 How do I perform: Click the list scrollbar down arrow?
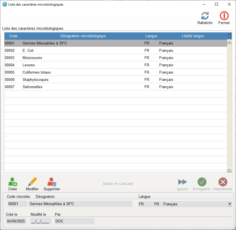point(229,170)
